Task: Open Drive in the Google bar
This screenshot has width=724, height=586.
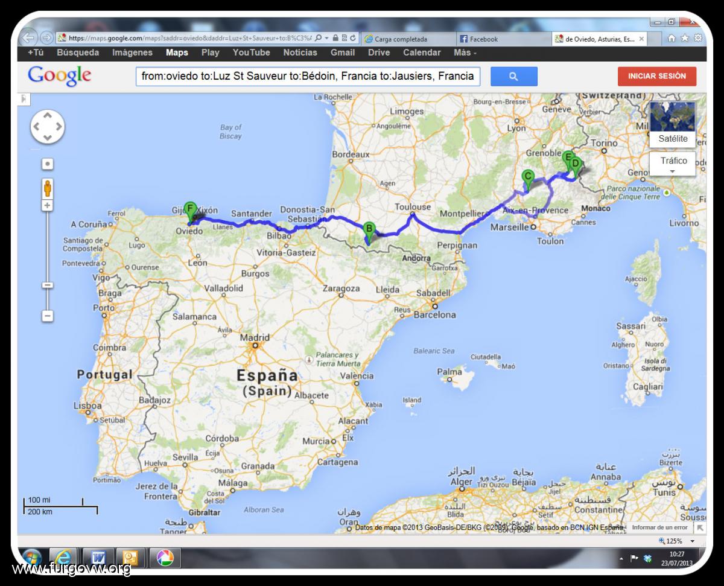Action: (379, 53)
